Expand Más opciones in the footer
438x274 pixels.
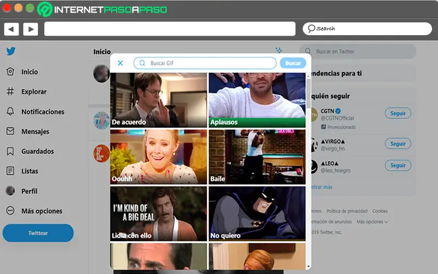pos(372,222)
